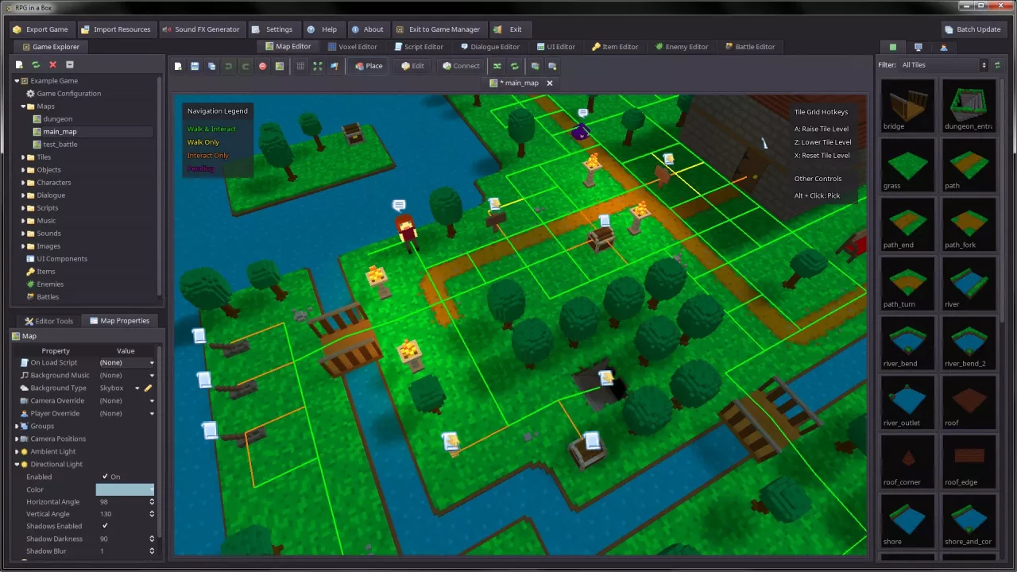Open the All Tiles filter dropdown
The image size is (1017, 572).
point(943,65)
